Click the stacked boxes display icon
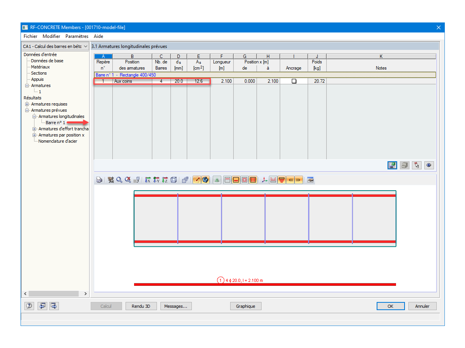The height and width of the screenshot is (348, 465). tap(185, 180)
